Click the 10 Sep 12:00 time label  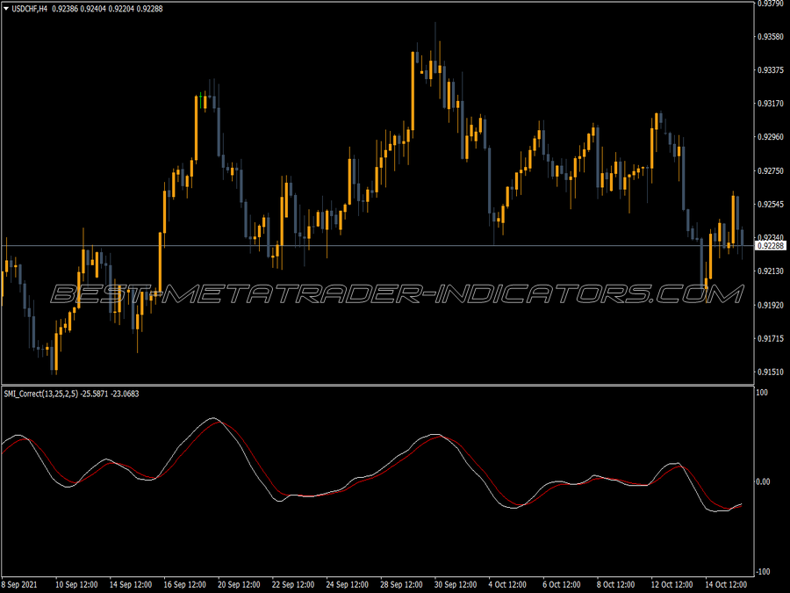(76, 584)
